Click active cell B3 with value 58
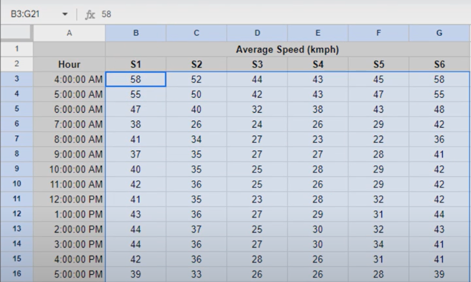 136,79
